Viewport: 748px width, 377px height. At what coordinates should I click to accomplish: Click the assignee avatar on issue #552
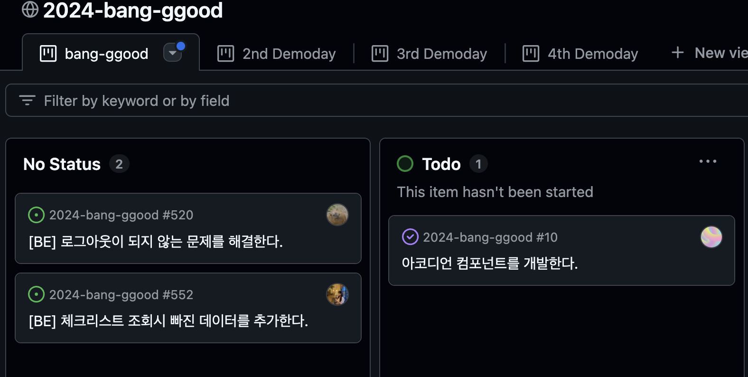click(337, 294)
